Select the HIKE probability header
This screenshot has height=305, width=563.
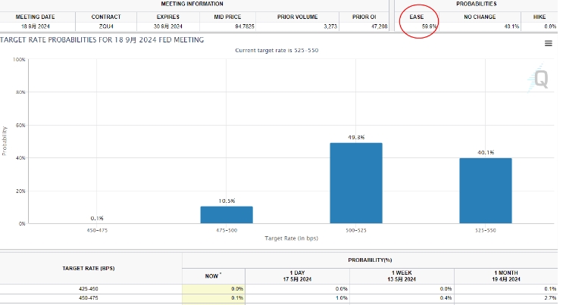pos(540,17)
